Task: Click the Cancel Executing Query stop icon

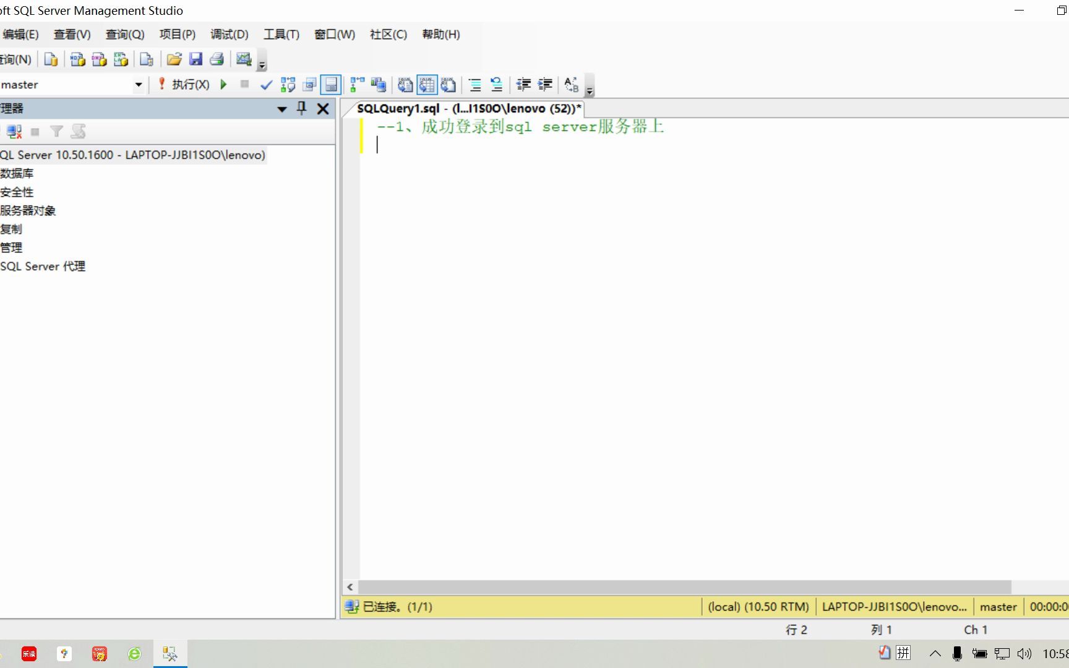Action: [245, 84]
